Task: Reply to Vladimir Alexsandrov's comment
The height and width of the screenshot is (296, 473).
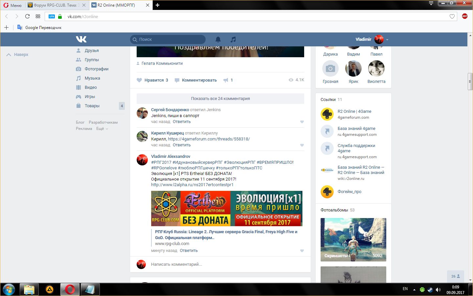Action: (x=189, y=251)
